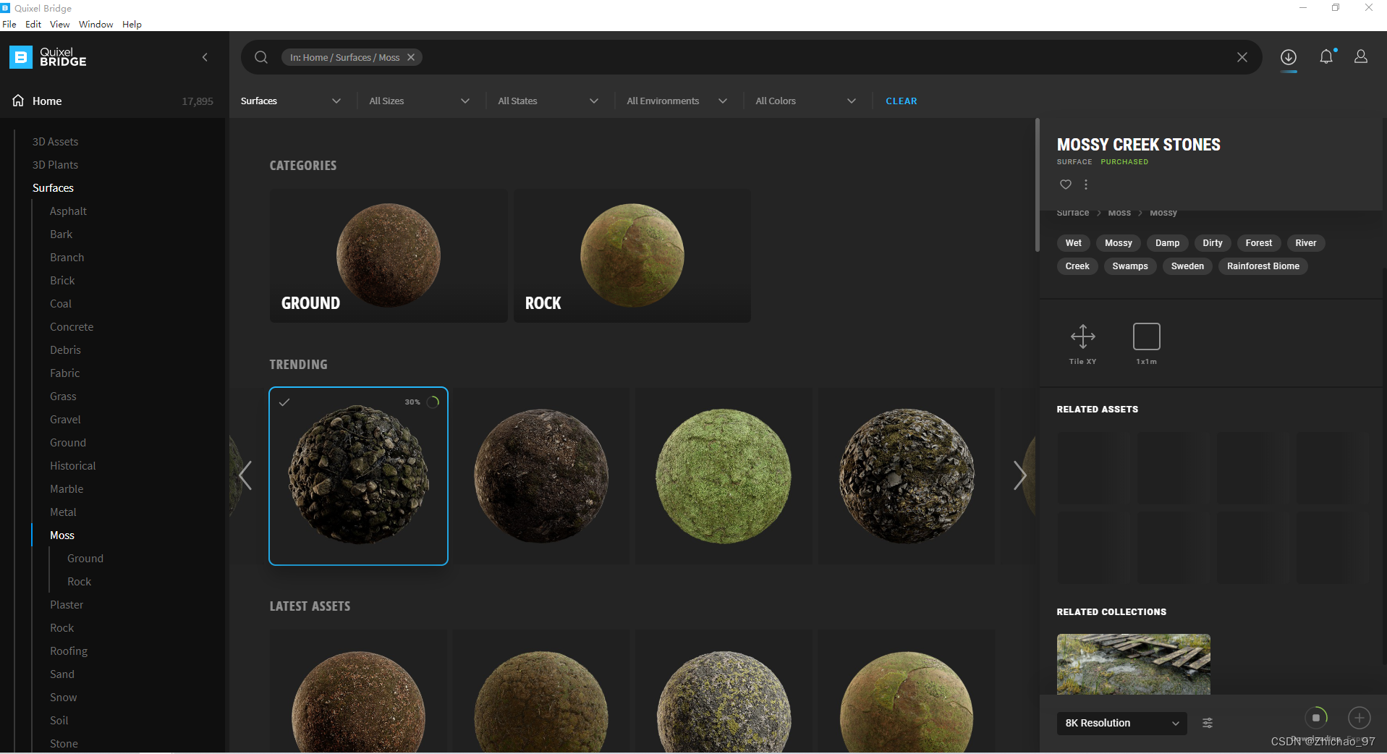The height and width of the screenshot is (754, 1387).
Task: Open the All States dropdown
Action: pos(548,101)
